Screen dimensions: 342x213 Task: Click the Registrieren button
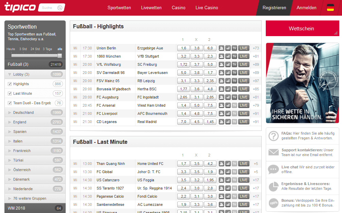[x=274, y=7]
